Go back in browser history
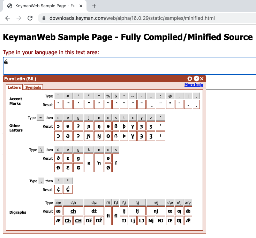256x238 pixels. click(8, 18)
